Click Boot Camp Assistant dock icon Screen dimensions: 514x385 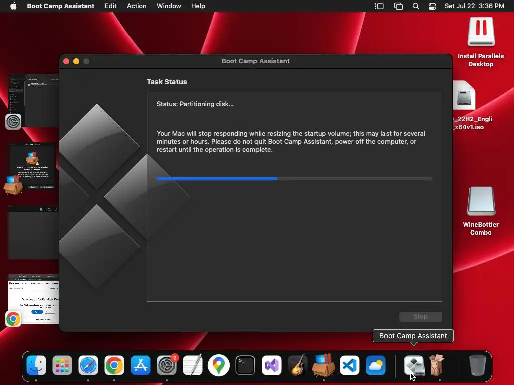(414, 365)
